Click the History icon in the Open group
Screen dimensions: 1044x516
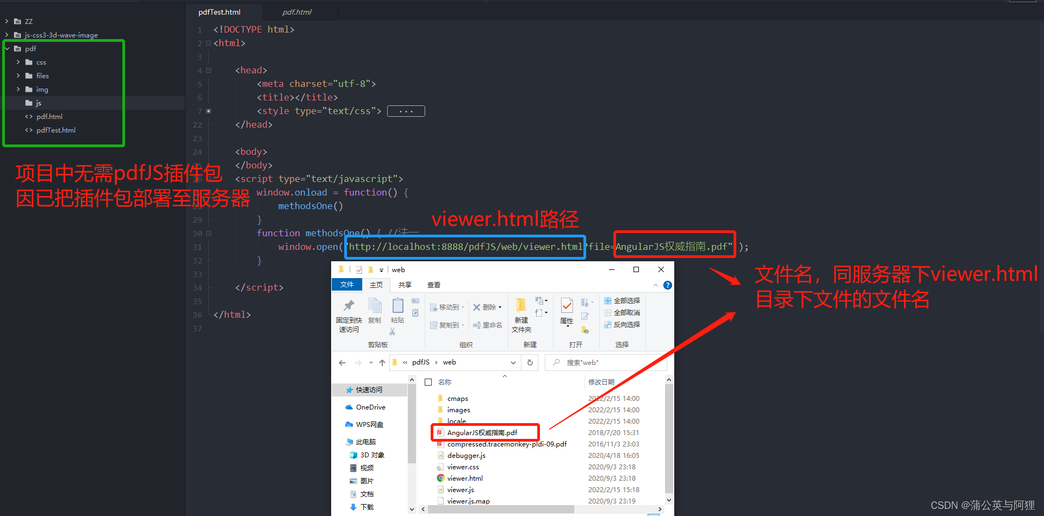click(585, 330)
